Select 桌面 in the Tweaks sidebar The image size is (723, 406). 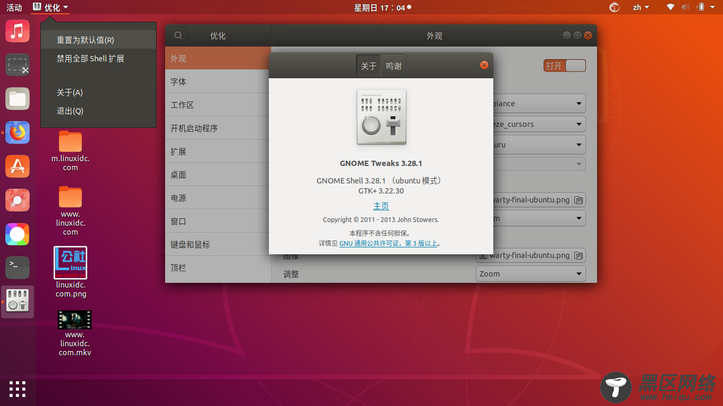coord(218,174)
